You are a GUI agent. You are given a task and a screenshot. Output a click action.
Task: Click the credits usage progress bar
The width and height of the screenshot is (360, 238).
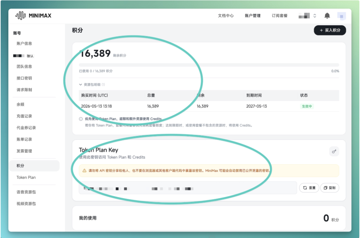click(209, 65)
